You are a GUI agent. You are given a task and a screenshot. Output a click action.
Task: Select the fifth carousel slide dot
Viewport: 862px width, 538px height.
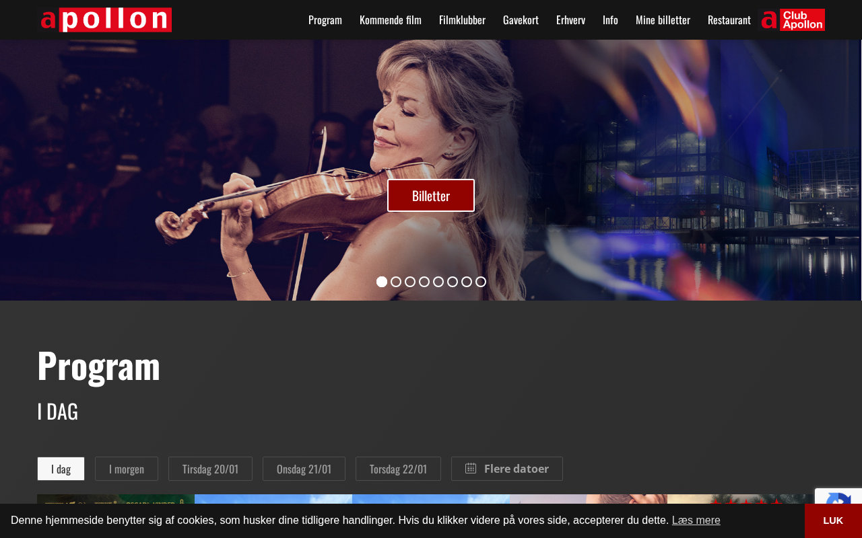(x=438, y=282)
